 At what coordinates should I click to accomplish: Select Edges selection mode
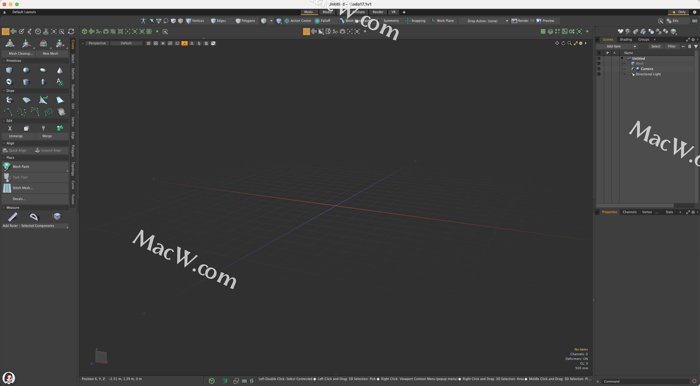point(218,21)
